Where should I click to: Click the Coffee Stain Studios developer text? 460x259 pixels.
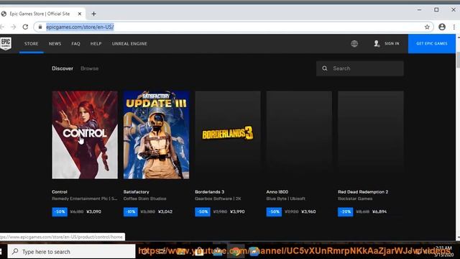pyautogui.click(x=144, y=199)
